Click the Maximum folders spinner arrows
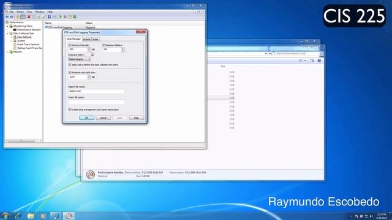Image resolution: width=392 pixels, height=220 pixels. click(123, 50)
